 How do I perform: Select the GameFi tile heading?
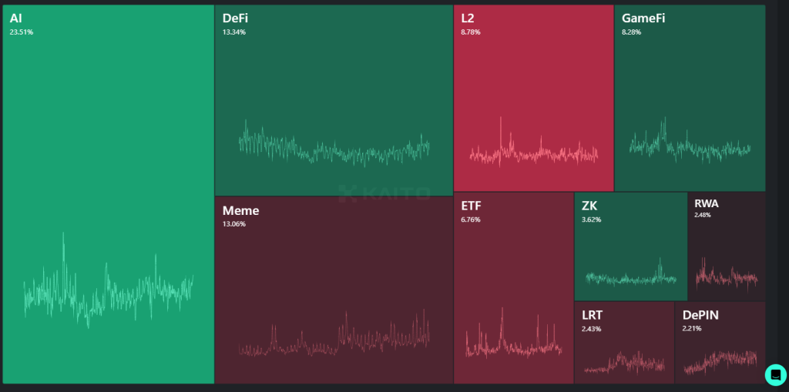coord(643,18)
